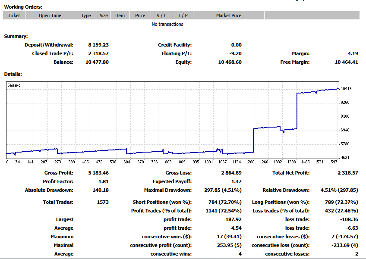
Task: Click the Market Price column header
Action: click(229, 16)
